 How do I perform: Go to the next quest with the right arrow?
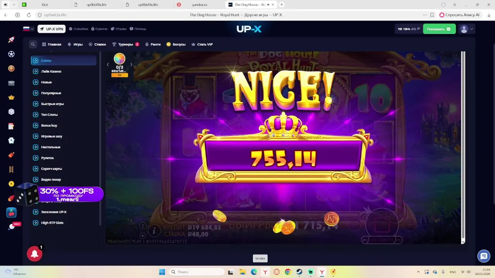coord(131,64)
